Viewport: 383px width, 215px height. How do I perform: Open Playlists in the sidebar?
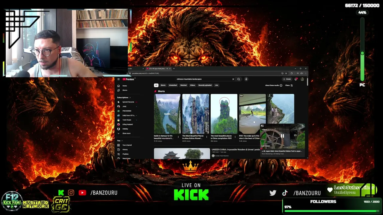pos(125,154)
